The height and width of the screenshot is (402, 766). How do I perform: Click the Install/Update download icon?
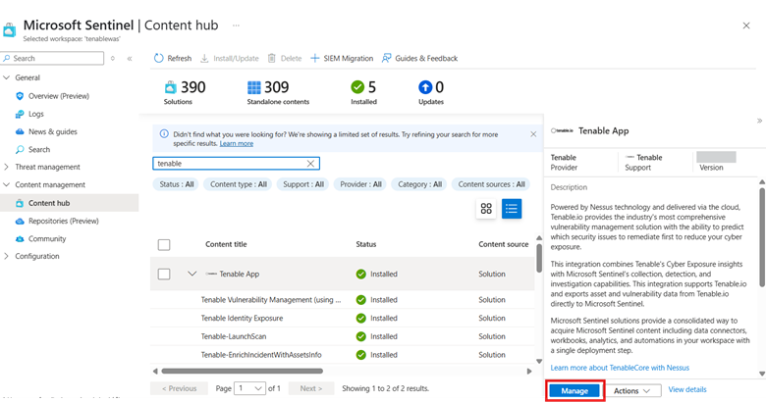[204, 58]
